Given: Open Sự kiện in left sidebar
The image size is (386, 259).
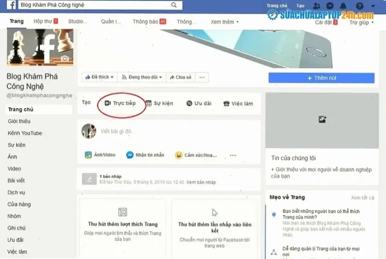Looking at the screenshot, I should click(16, 145).
